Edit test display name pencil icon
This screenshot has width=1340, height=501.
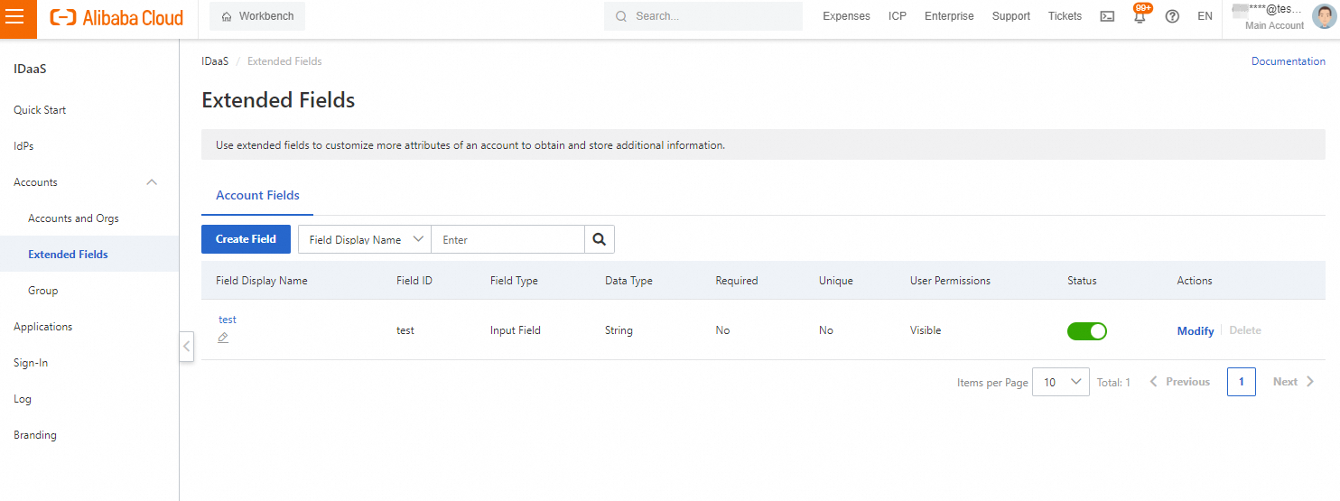pos(223,338)
